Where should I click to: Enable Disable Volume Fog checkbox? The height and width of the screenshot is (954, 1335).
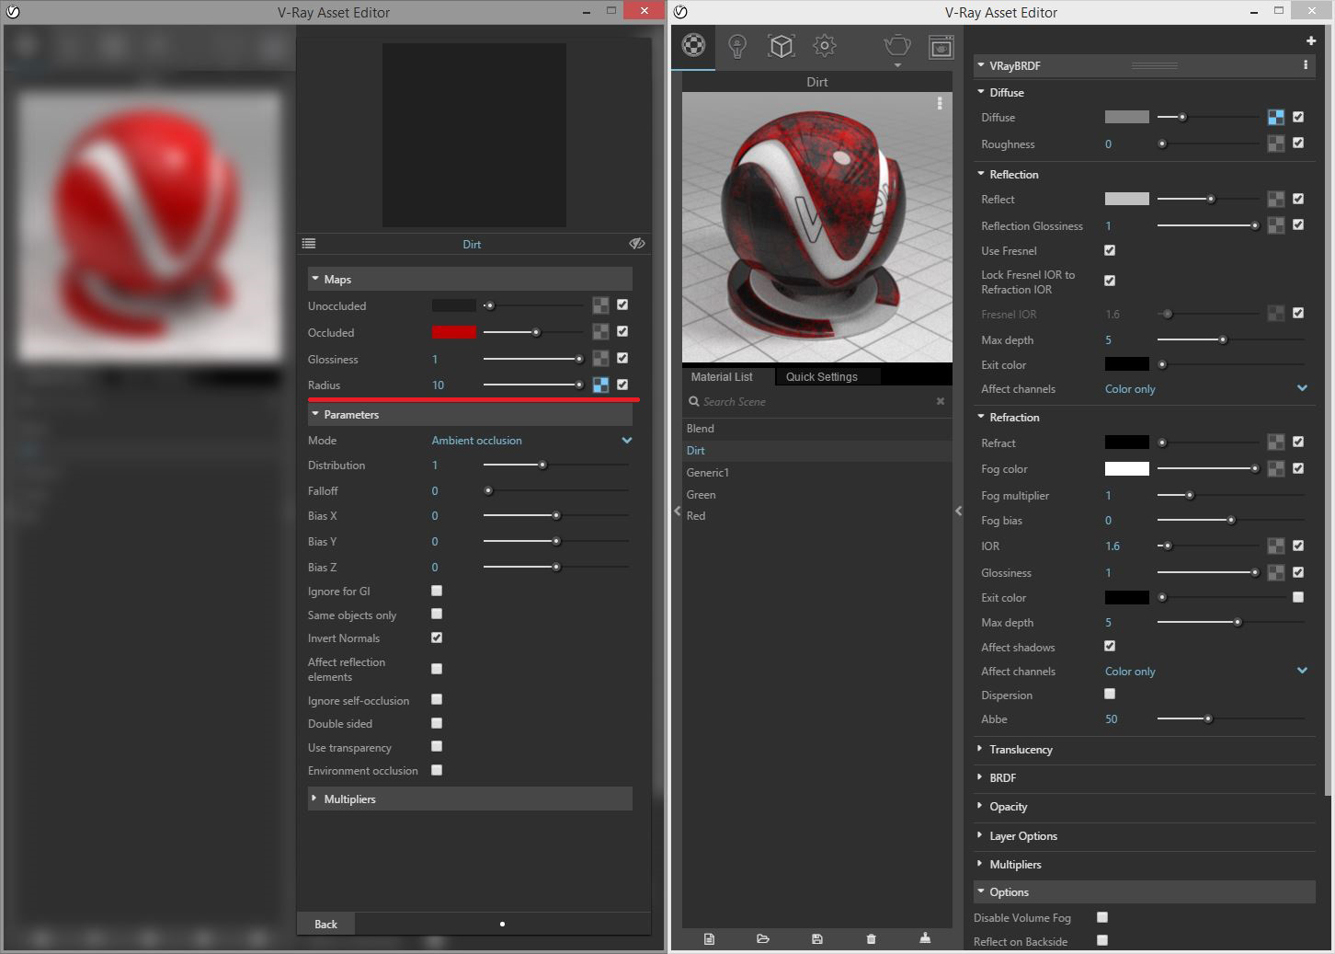[x=1102, y=917]
